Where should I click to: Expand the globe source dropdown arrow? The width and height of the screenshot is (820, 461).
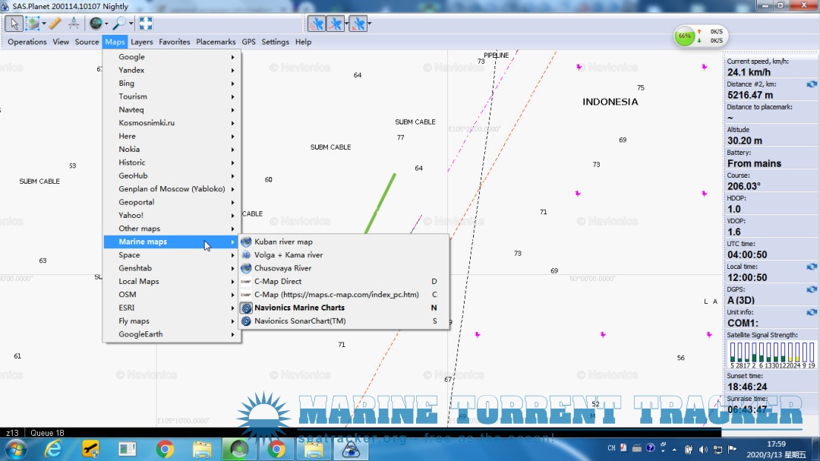[x=106, y=24]
